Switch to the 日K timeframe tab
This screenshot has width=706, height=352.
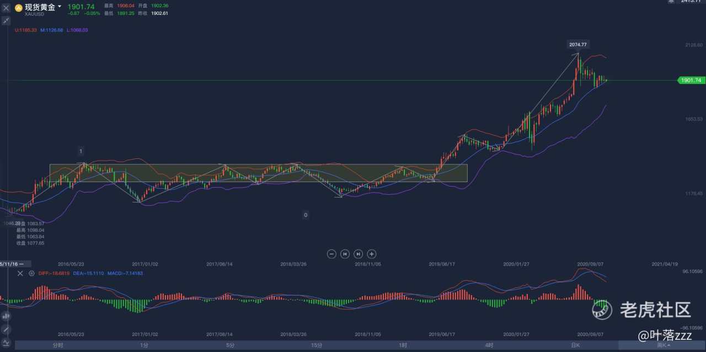click(x=575, y=345)
